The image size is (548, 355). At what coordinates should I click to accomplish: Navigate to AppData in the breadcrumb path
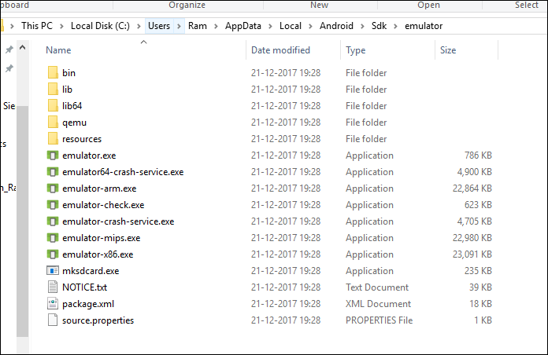click(243, 26)
